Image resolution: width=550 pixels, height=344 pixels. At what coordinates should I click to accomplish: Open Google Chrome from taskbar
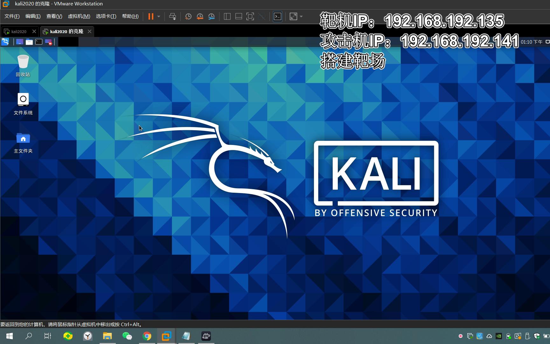(x=147, y=336)
